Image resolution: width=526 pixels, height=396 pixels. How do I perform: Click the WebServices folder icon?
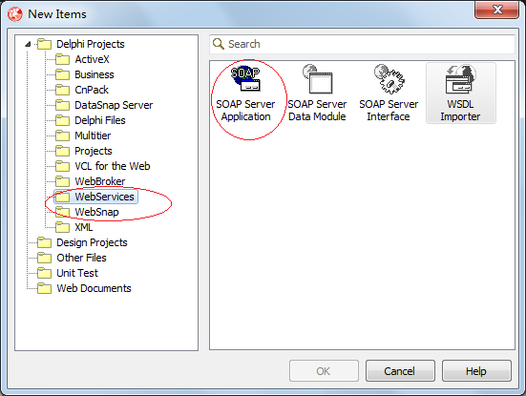[62, 197]
